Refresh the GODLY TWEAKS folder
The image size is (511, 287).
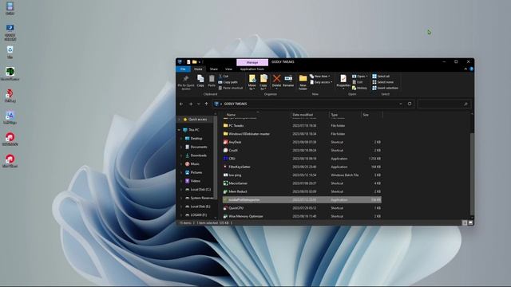(x=410, y=104)
